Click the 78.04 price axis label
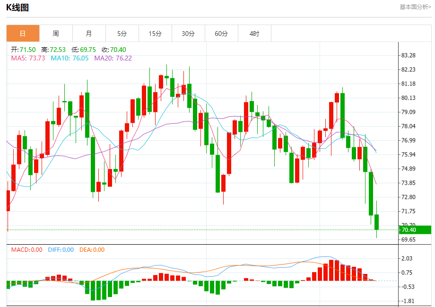Image resolution: width=435 pixels, height=307 pixels. coord(409,126)
